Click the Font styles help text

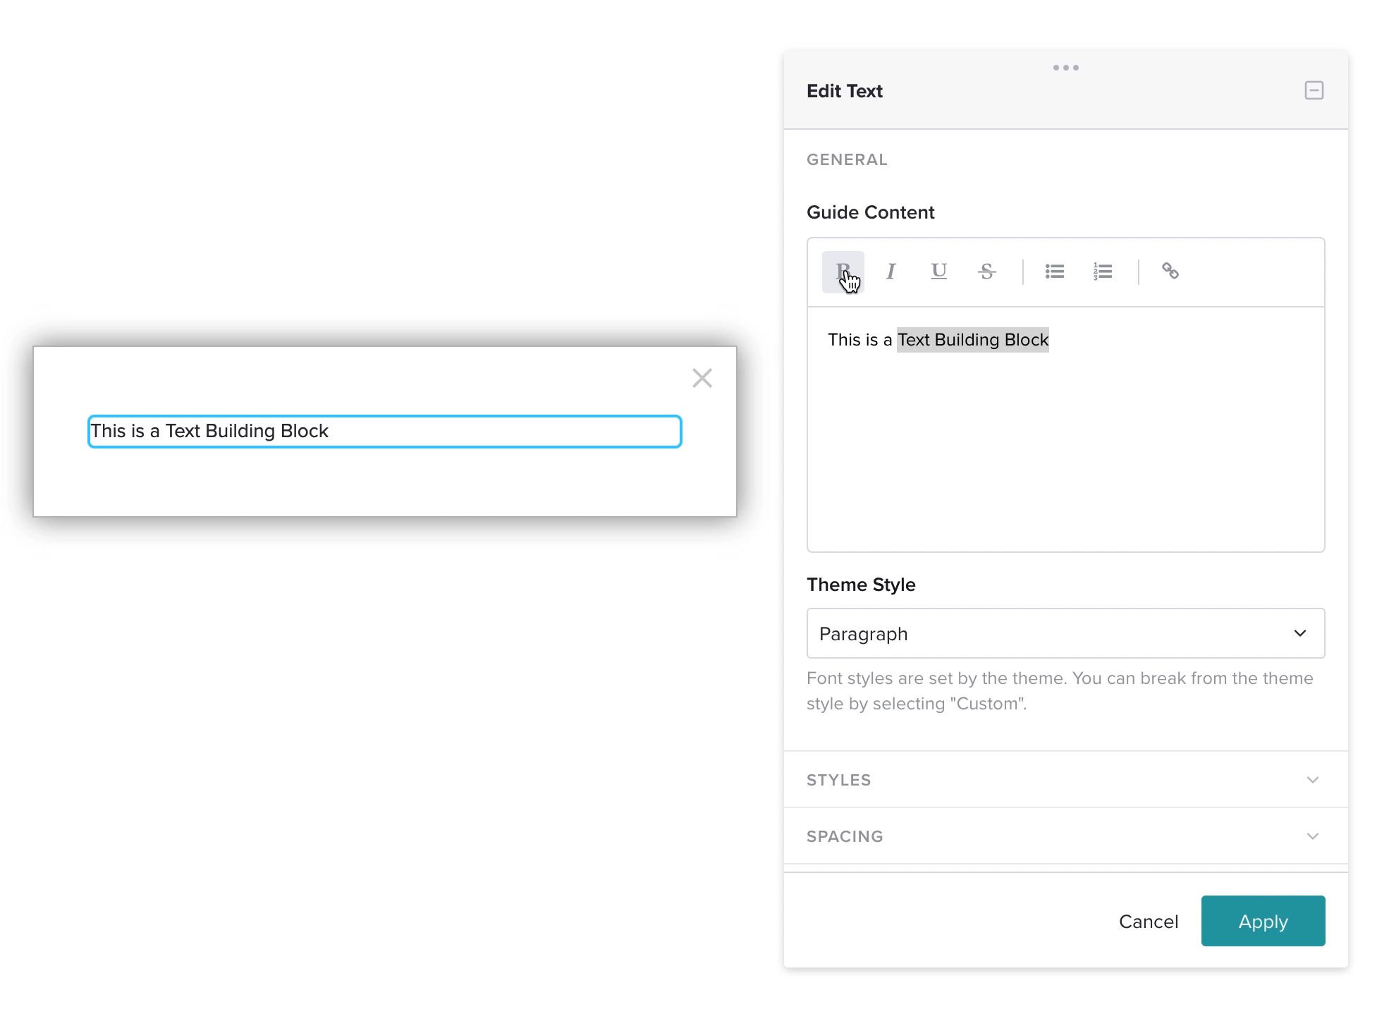(x=1060, y=690)
